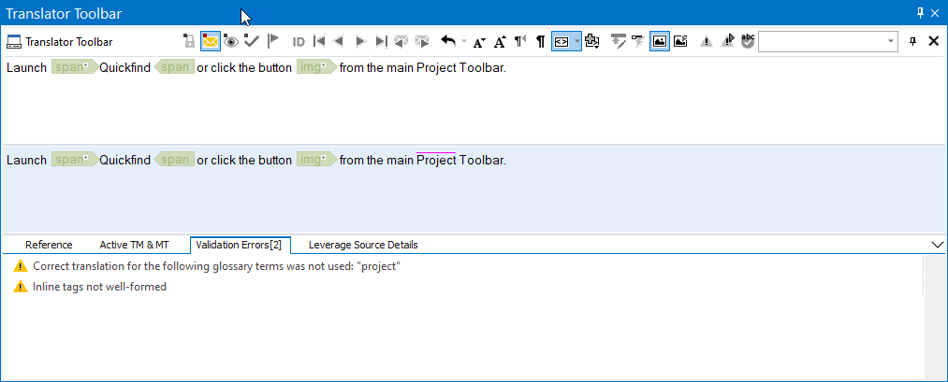Viewport: 948px width, 382px height.
Task: Click the eye icon in the toolbar
Action: [230, 41]
